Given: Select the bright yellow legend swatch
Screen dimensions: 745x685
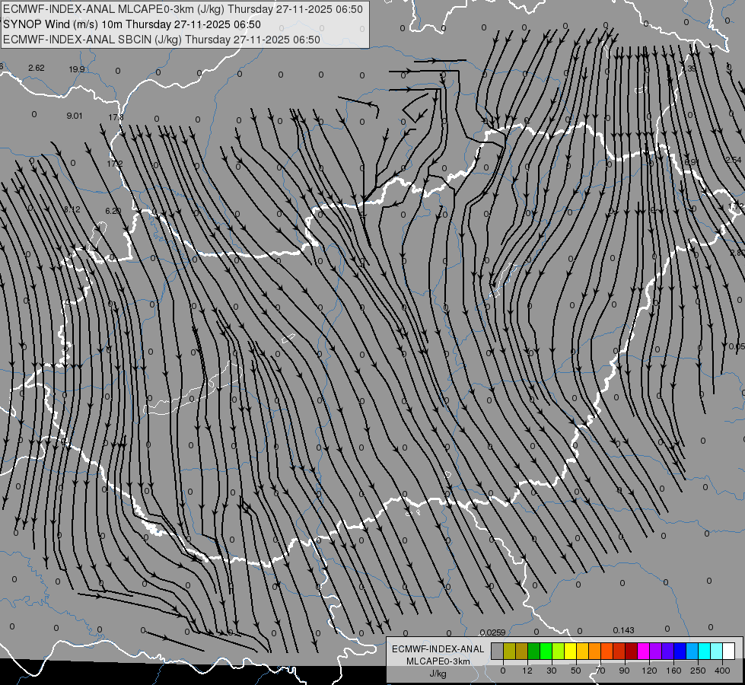Looking at the screenshot, I should 570,651.
